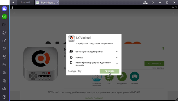The height and width of the screenshot is (101, 178).
Task: Open settings gear in title bar
Action: point(153,3)
